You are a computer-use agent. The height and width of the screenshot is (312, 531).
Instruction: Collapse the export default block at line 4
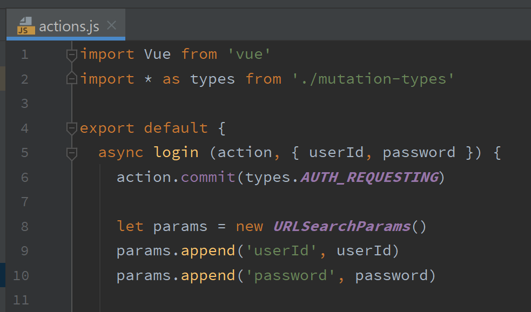[x=72, y=128]
